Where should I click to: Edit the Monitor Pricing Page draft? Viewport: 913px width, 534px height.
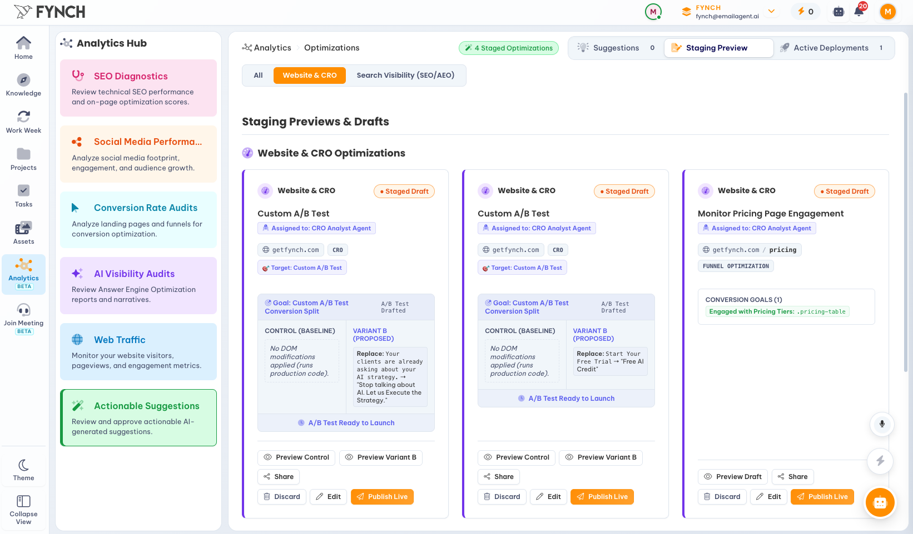pos(769,497)
